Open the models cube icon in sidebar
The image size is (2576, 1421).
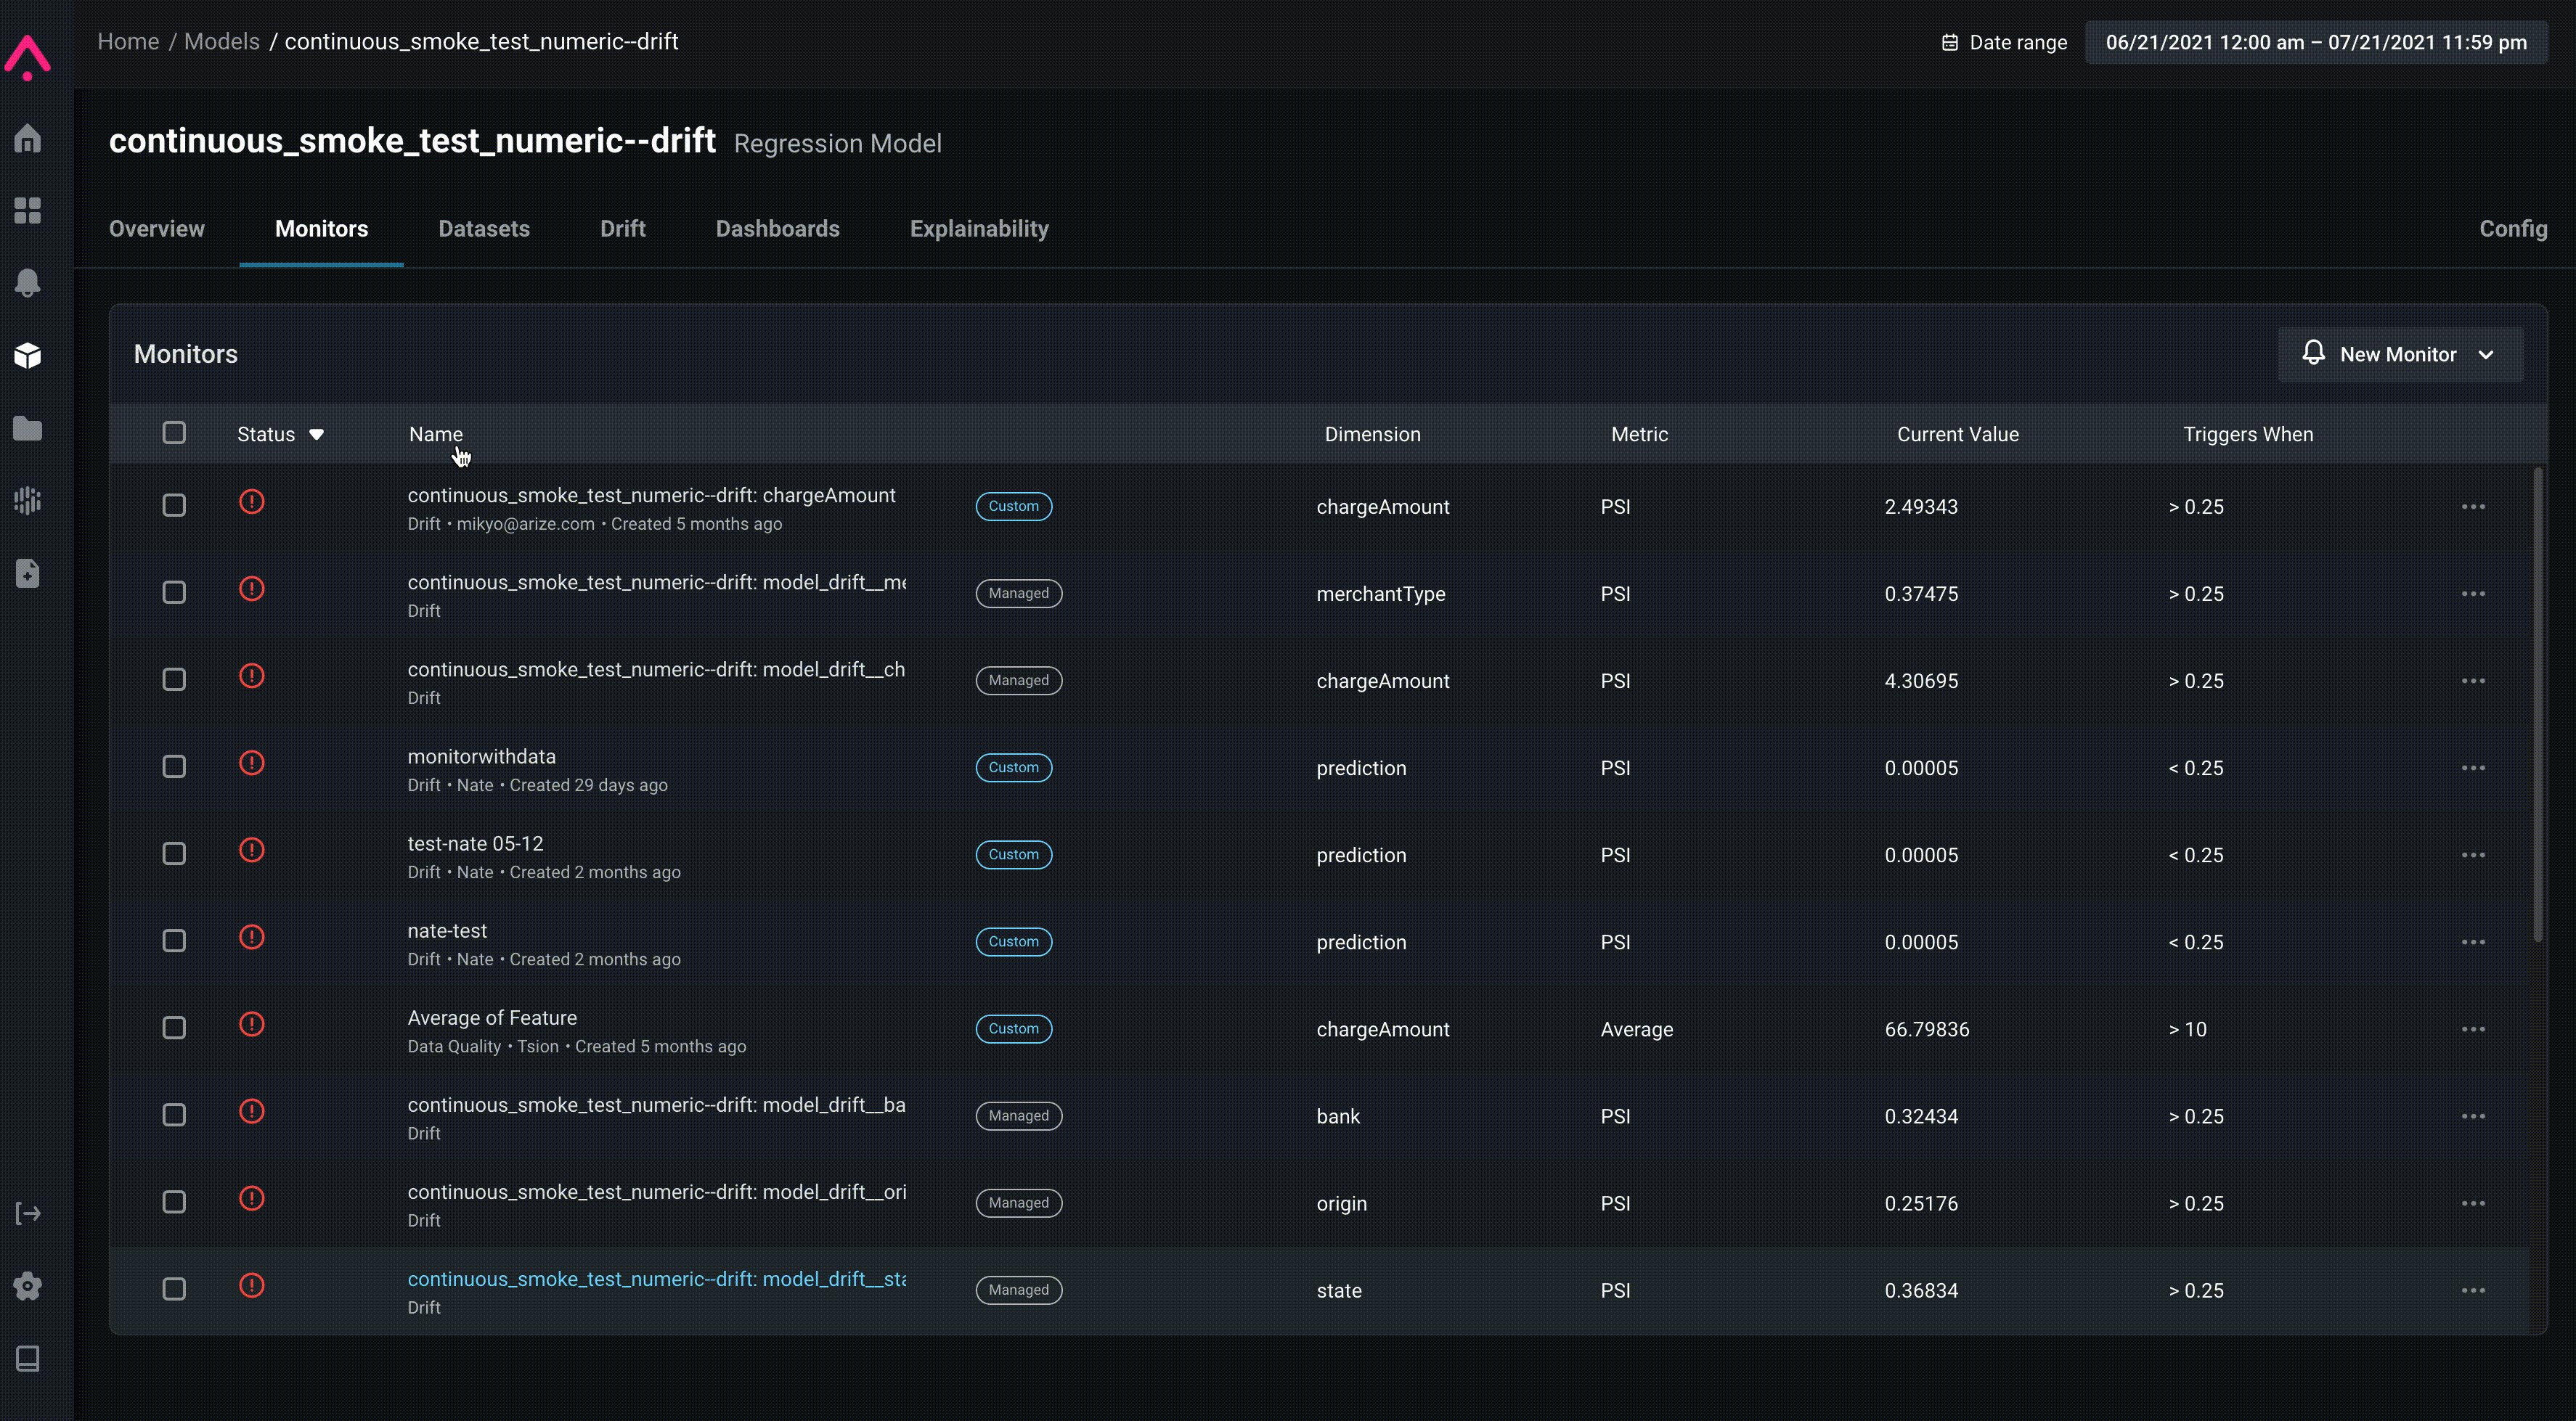point(27,355)
